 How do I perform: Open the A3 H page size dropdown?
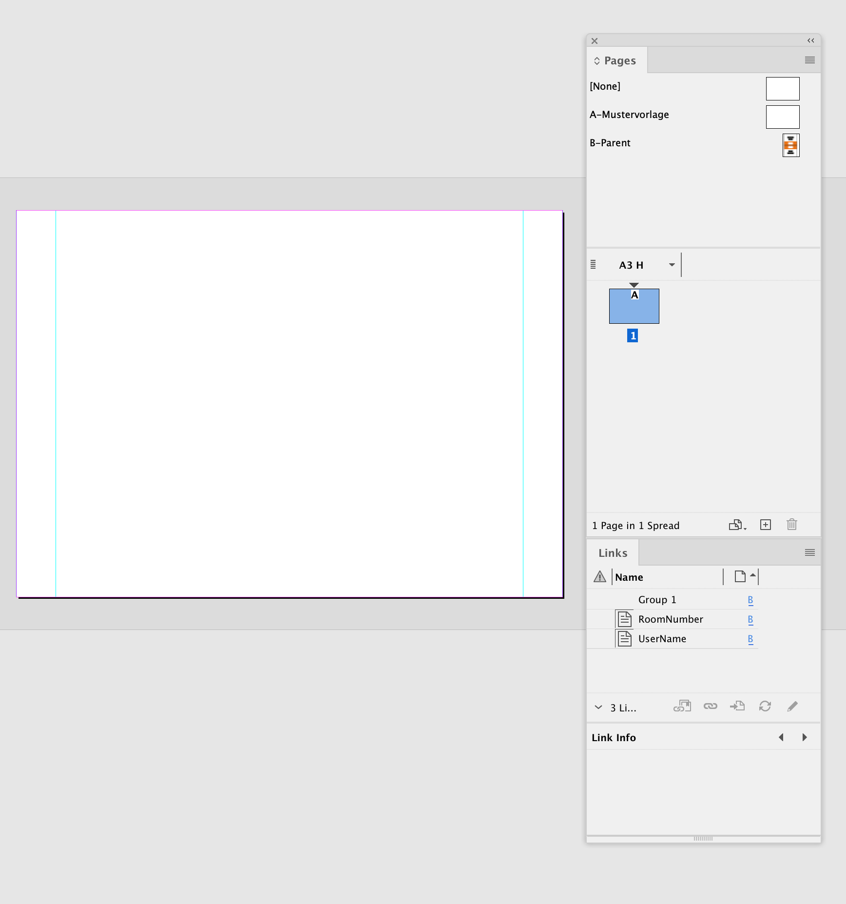tap(672, 264)
